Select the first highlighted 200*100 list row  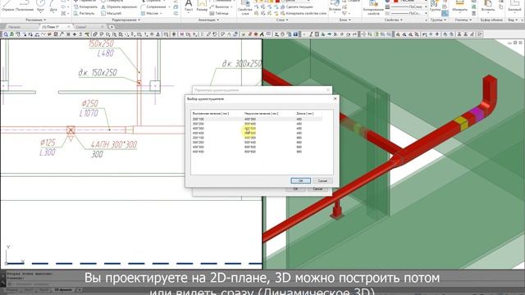257,119
